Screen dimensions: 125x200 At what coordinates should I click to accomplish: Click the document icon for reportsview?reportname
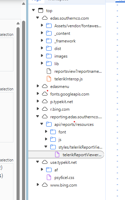point(49,71)
